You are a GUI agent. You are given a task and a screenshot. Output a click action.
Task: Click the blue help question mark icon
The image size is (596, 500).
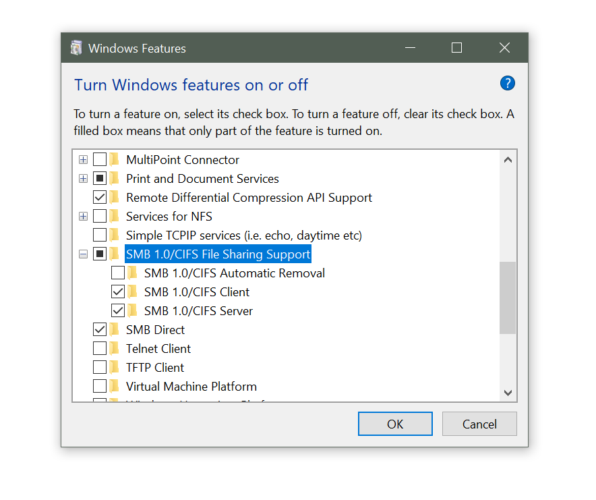tap(508, 84)
